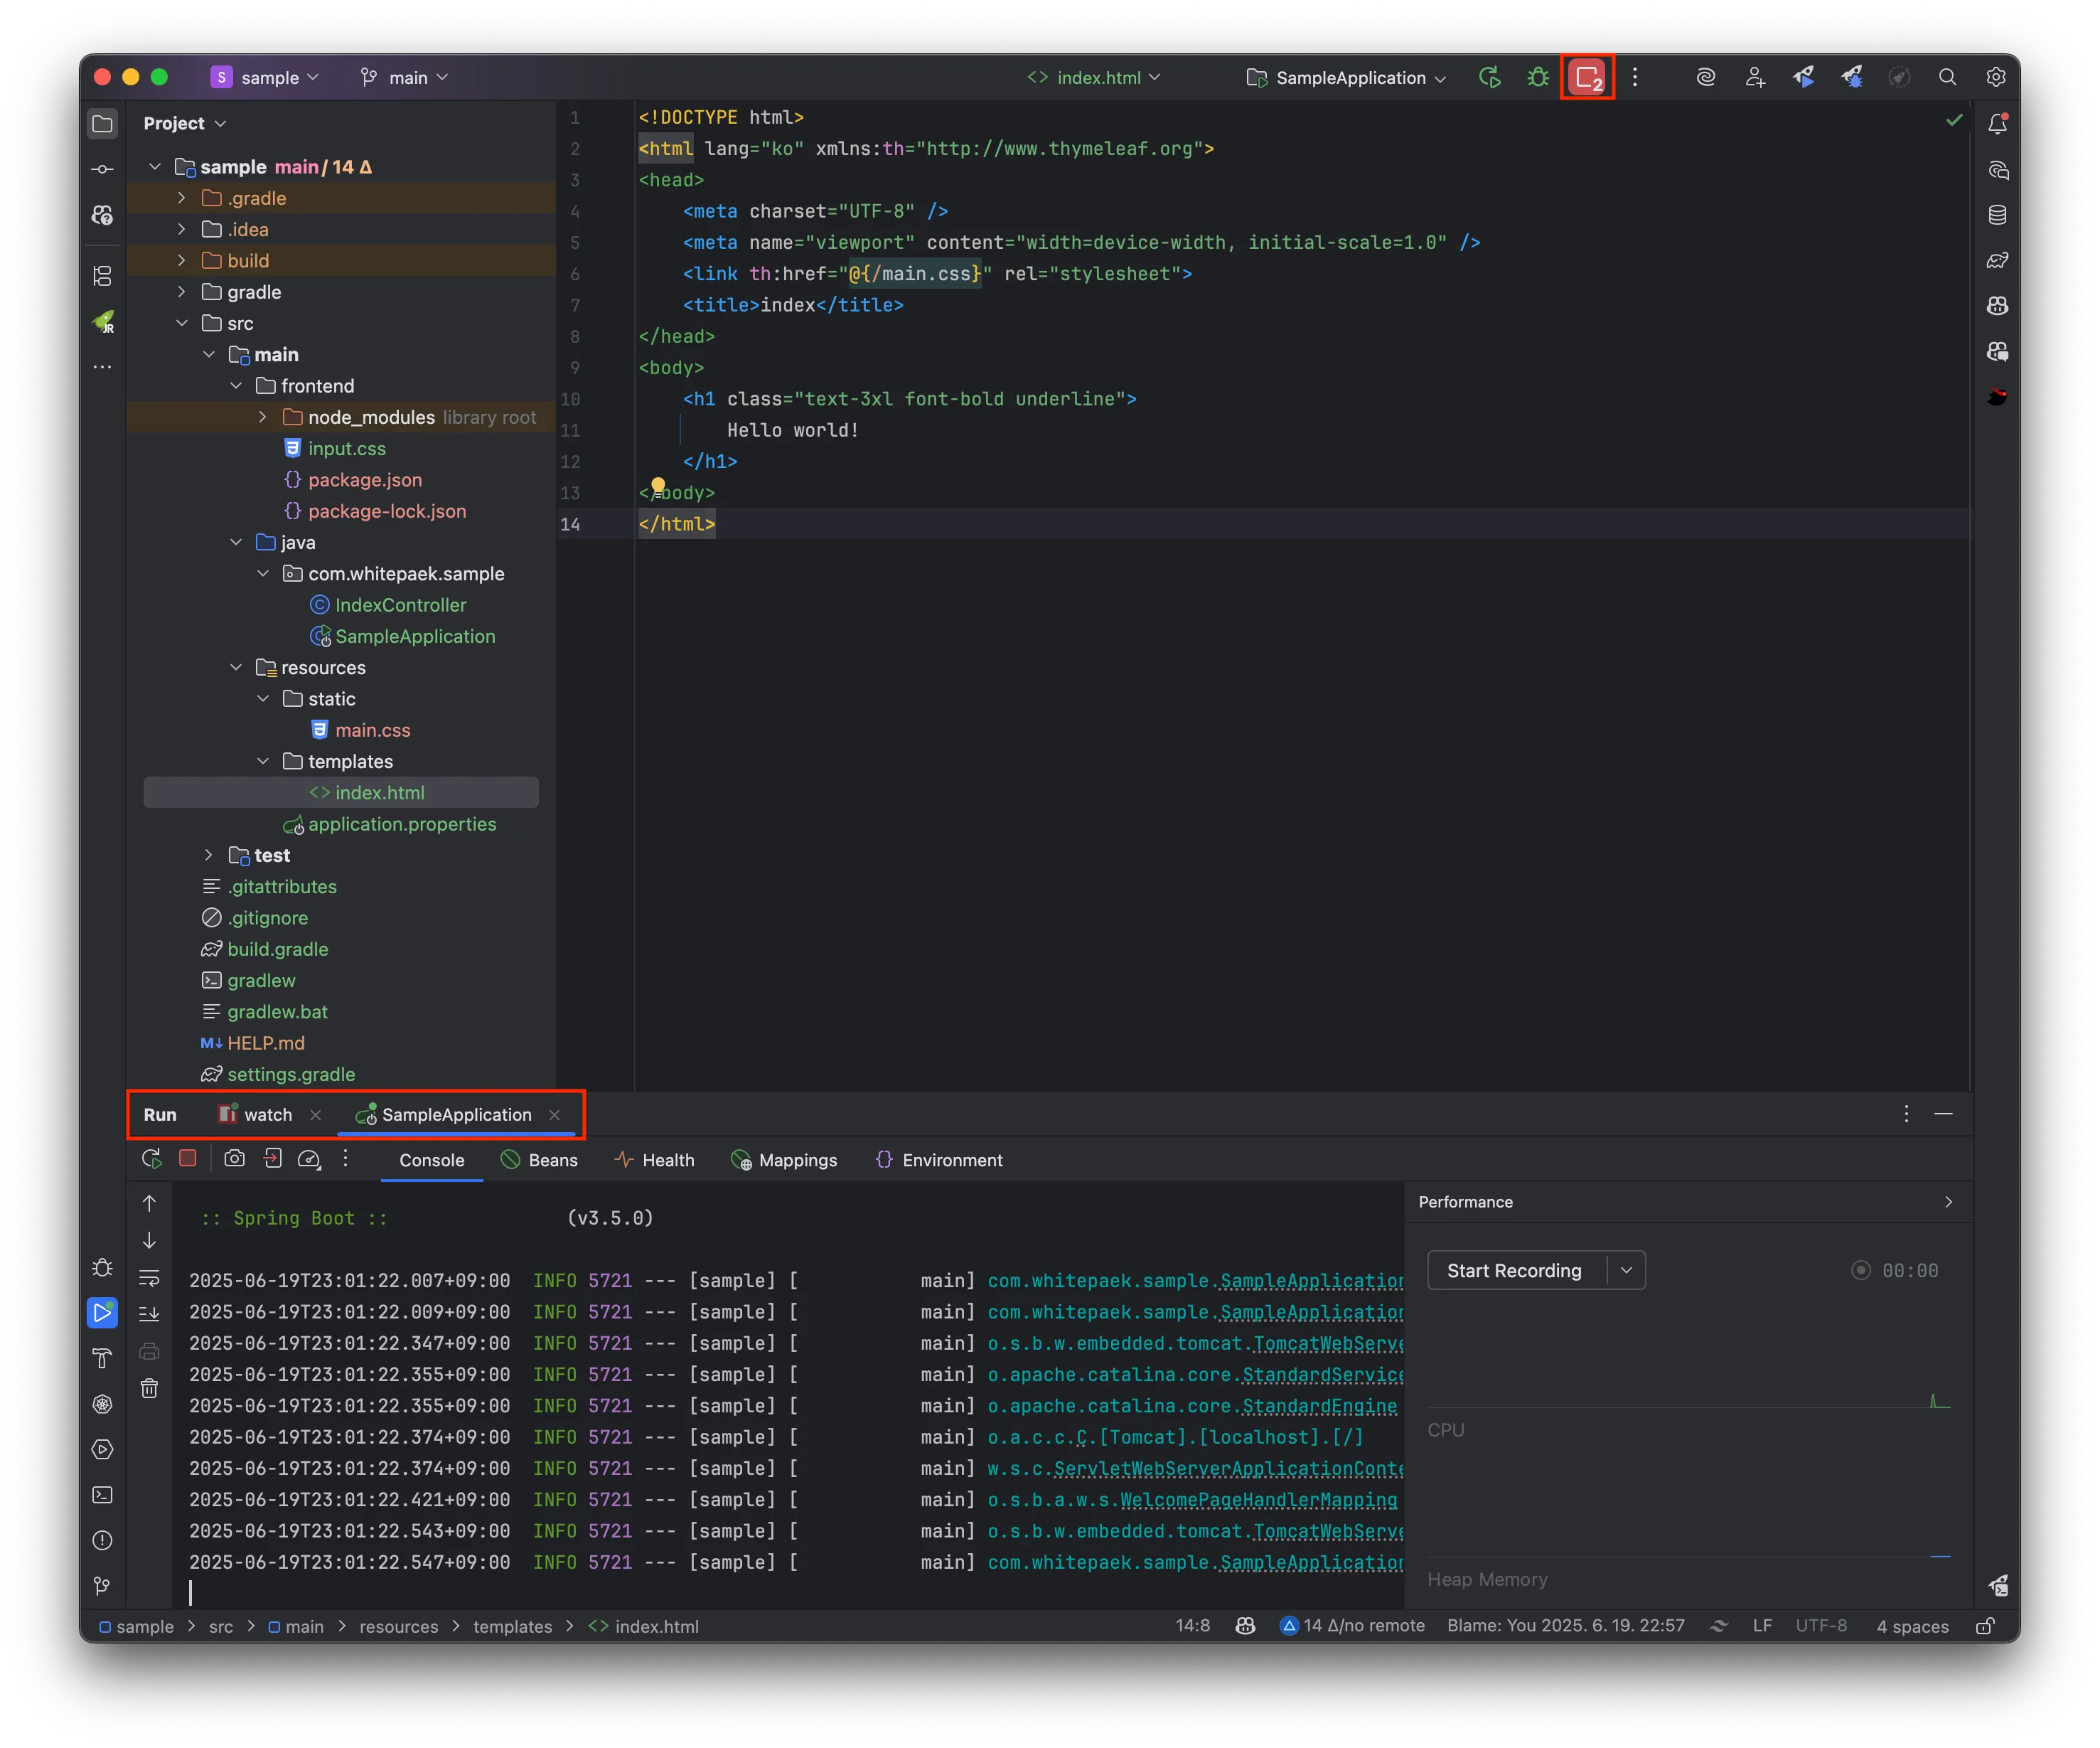Expand the build folder
Viewport: 2100px width, 1748px height.
coord(181,260)
